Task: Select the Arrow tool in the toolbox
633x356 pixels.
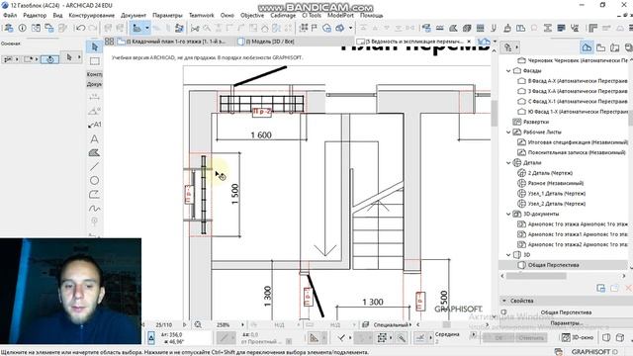Action: pyautogui.click(x=95, y=46)
